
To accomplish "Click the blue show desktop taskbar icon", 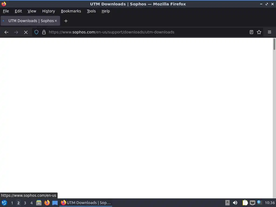I will [x=55, y=203].
